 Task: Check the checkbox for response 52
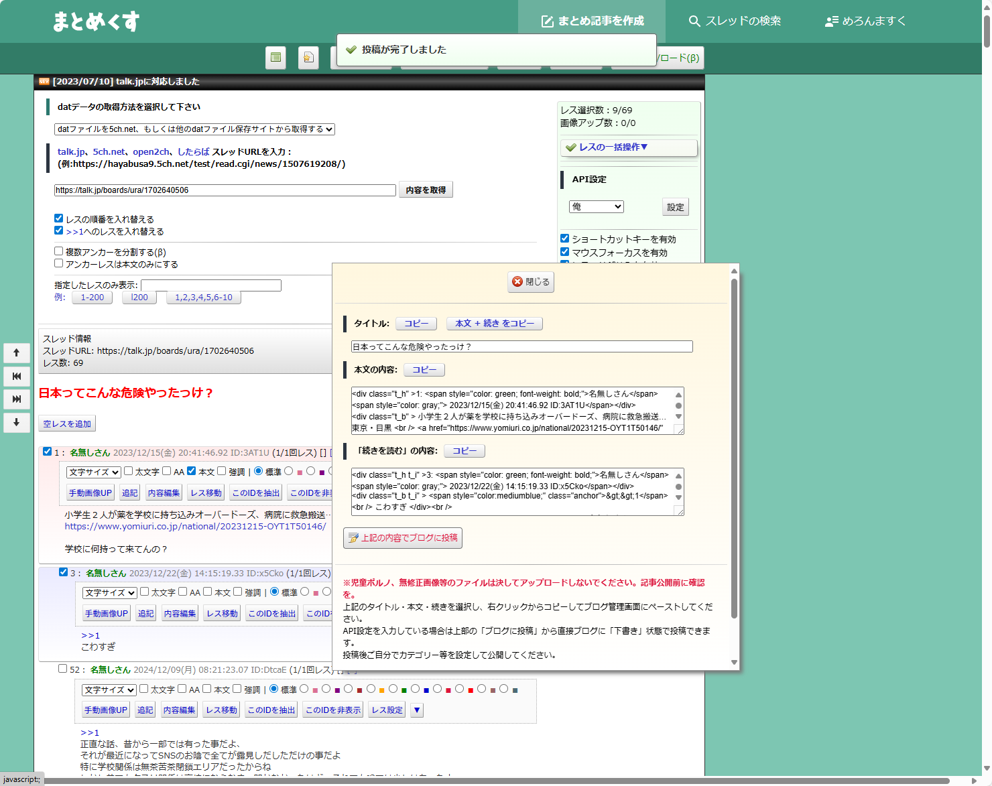click(62, 669)
